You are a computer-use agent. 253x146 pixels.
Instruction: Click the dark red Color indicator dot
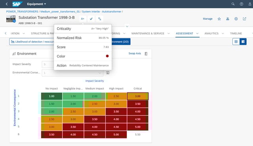click(107, 56)
